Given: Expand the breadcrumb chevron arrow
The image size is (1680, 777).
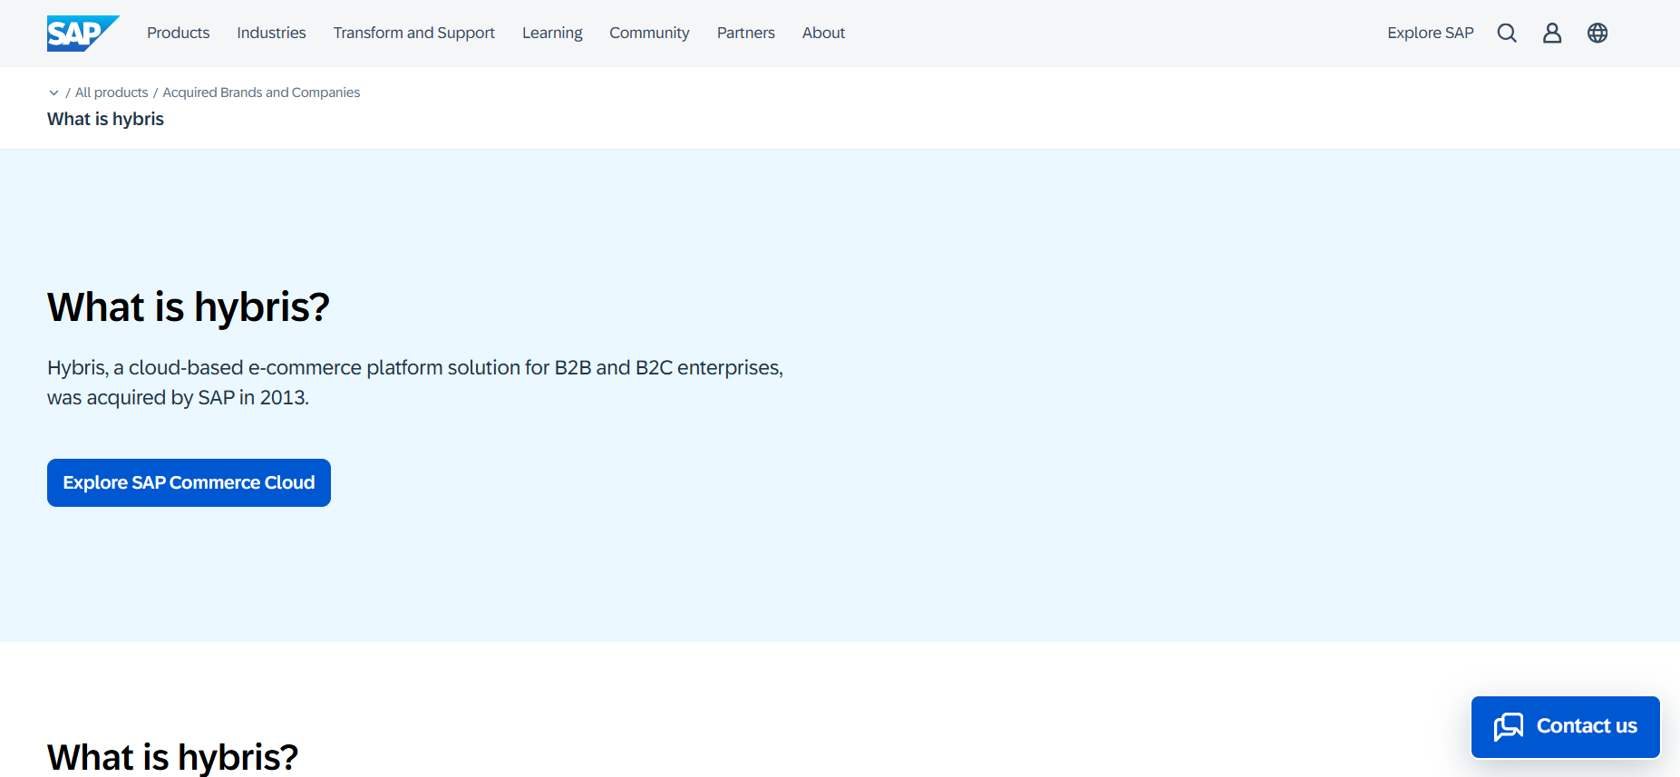Looking at the screenshot, I should pyautogui.click(x=53, y=92).
